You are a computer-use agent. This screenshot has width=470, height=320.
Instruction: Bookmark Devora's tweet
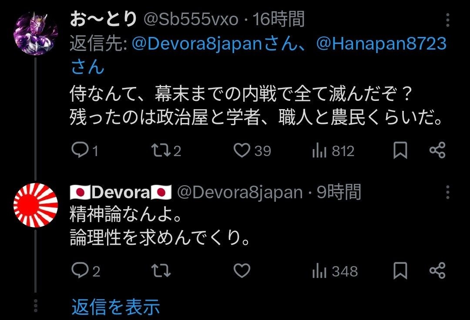(x=400, y=270)
